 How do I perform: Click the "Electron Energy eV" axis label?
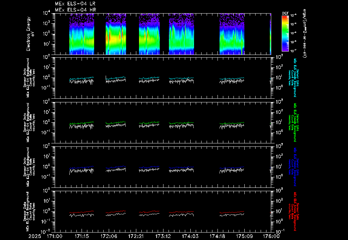coord(30,34)
